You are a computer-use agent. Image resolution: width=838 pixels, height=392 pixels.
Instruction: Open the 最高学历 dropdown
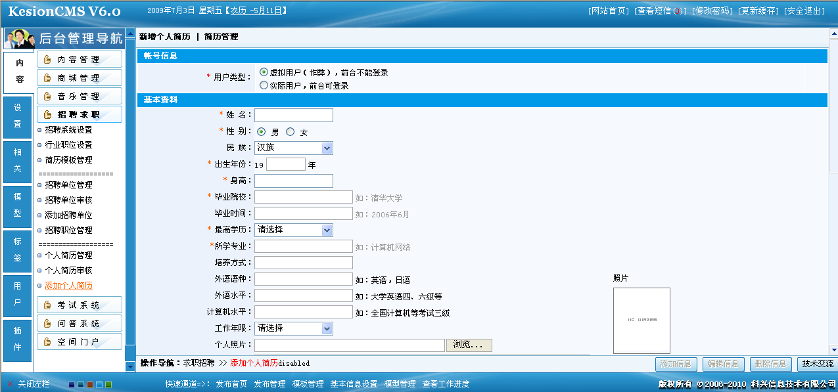pyautogui.click(x=293, y=230)
